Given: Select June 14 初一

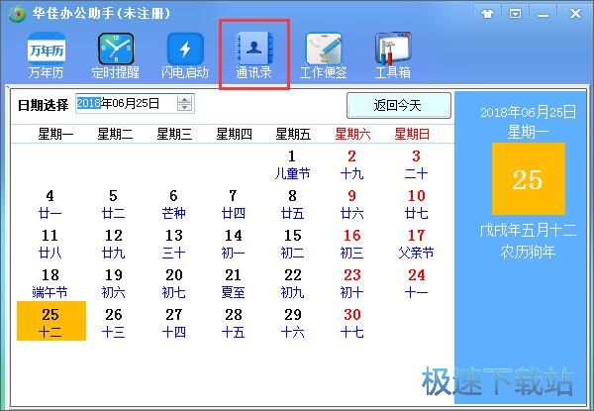Looking at the screenshot, I should coord(233,244).
